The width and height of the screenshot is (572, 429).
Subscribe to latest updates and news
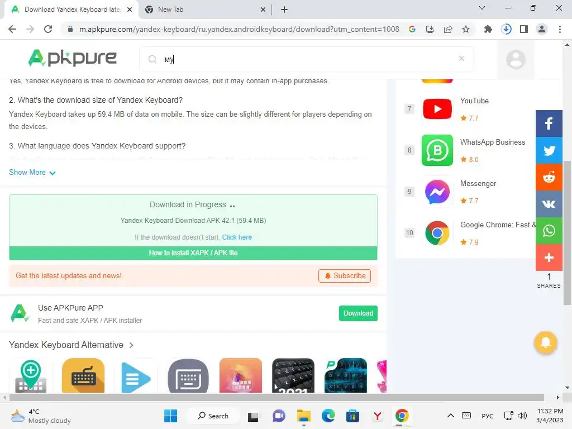pos(344,276)
